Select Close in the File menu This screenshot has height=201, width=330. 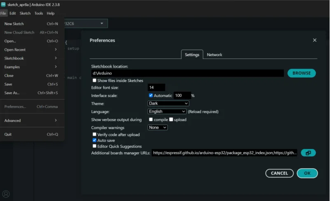[32, 76]
